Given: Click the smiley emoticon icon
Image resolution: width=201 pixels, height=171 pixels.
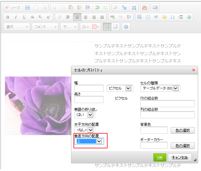Looking at the screenshot, I should (x=164, y=17).
